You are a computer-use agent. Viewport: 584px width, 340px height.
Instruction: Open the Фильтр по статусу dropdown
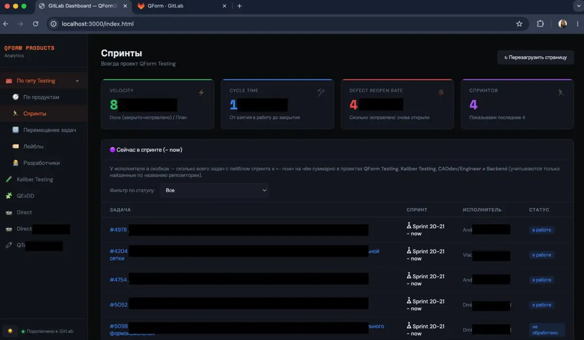coord(214,190)
